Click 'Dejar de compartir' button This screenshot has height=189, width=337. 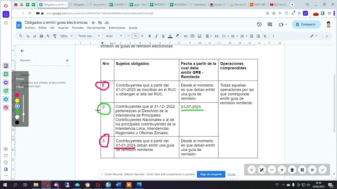[211, 174]
